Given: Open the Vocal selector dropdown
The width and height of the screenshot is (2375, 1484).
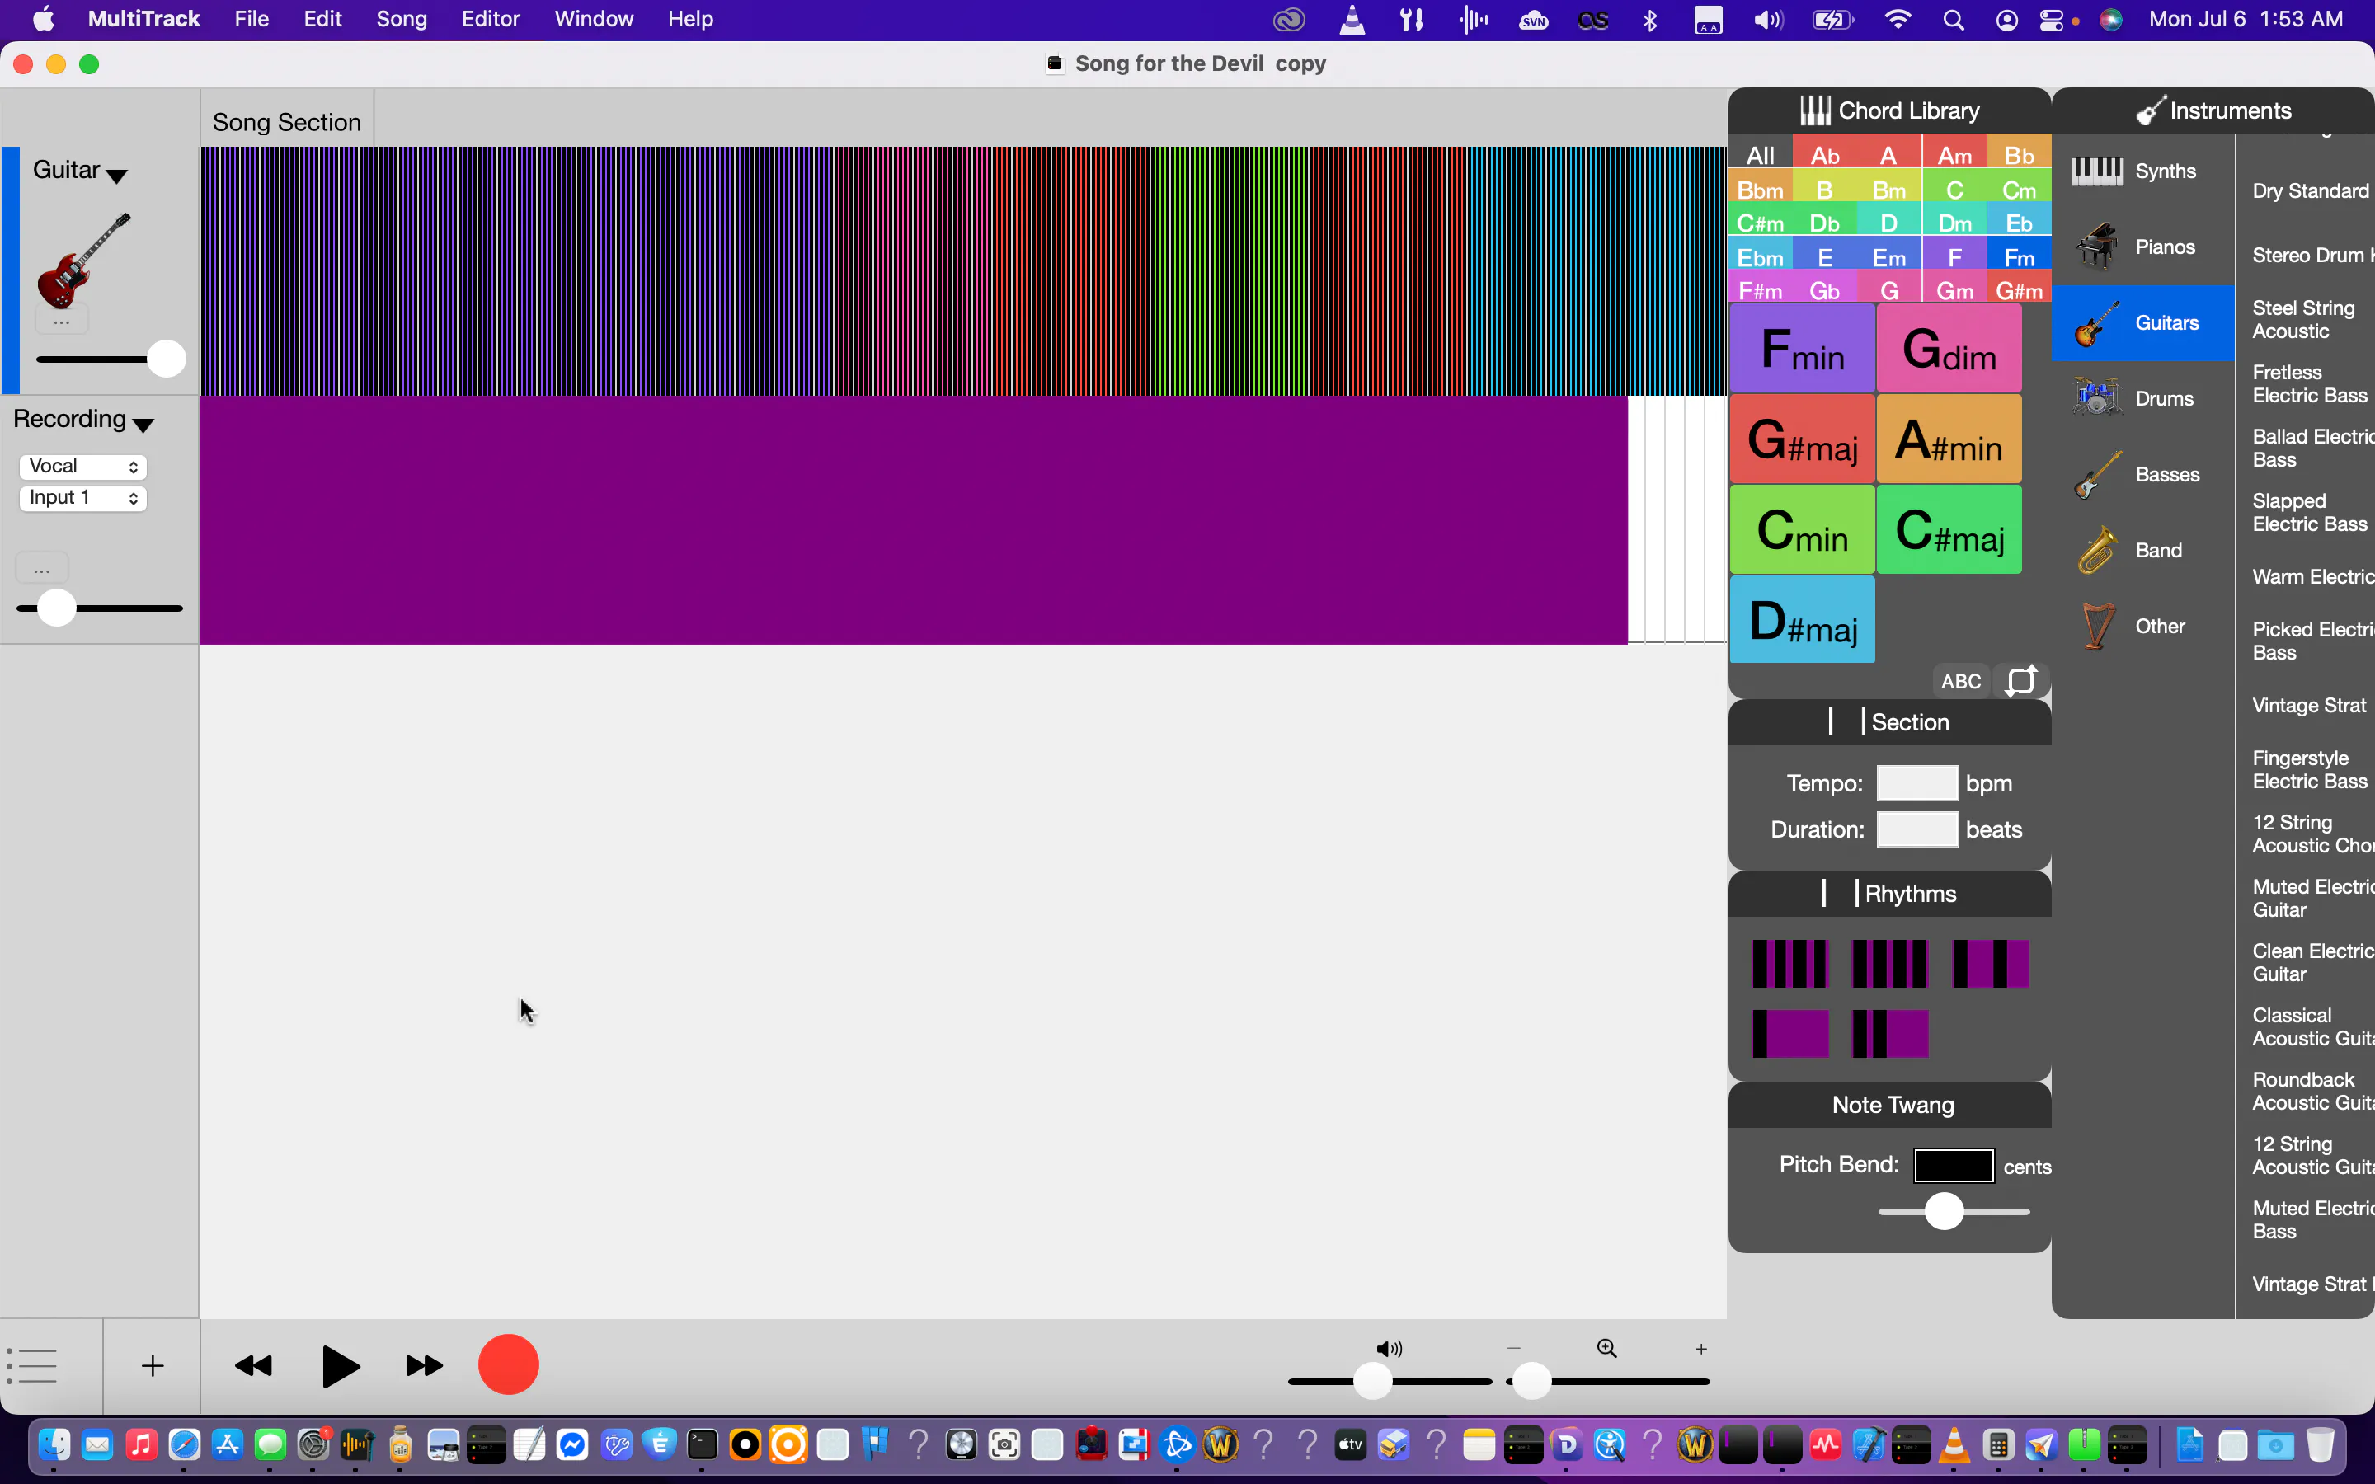Looking at the screenshot, I should [x=83, y=466].
